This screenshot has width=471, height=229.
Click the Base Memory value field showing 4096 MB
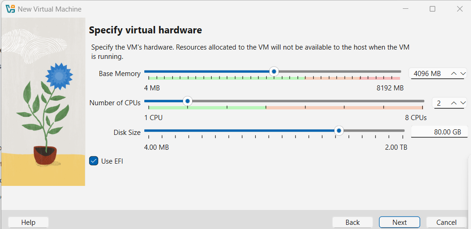427,73
